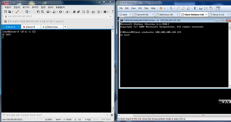Click the hamburger menu on Xshell compose bar

tap(112, 115)
